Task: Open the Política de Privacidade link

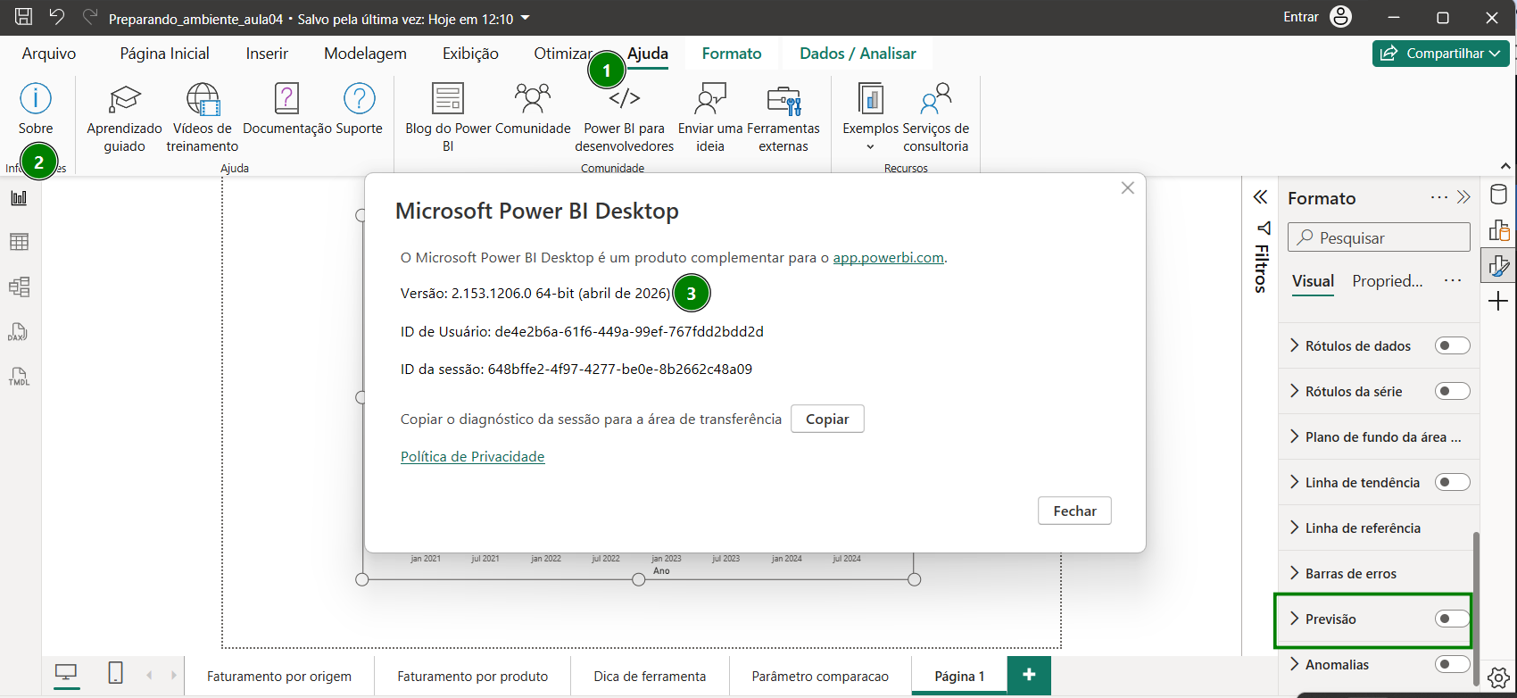Action: [472, 456]
